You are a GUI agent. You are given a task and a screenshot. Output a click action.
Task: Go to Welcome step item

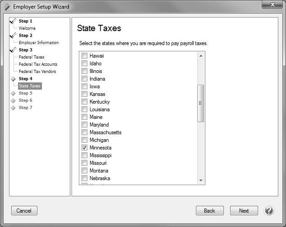(x=27, y=28)
